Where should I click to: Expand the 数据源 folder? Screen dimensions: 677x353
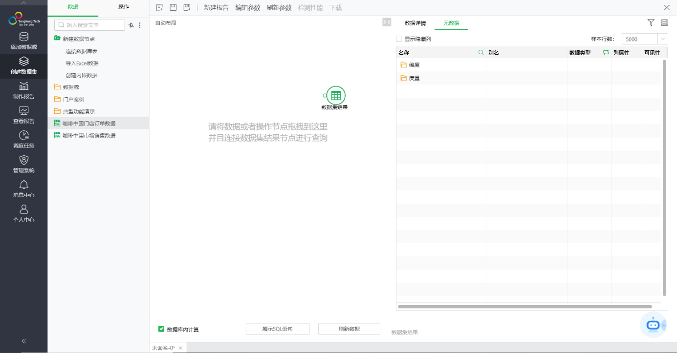[58, 87]
